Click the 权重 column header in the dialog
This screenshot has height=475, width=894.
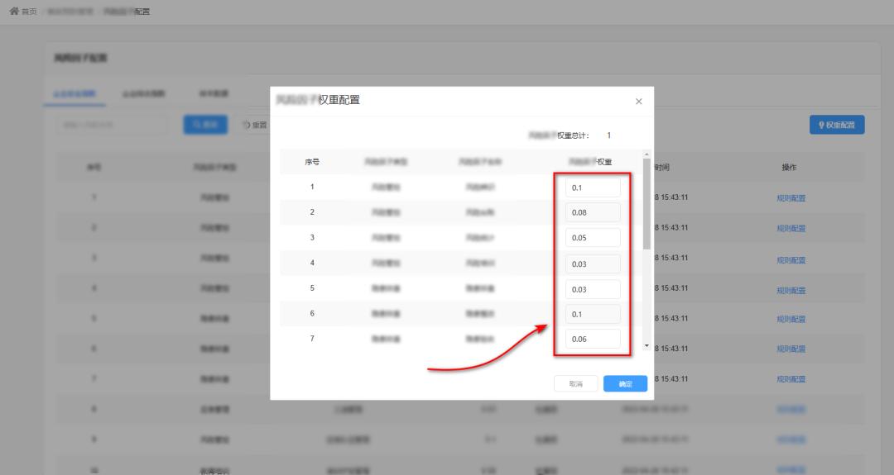click(x=590, y=162)
